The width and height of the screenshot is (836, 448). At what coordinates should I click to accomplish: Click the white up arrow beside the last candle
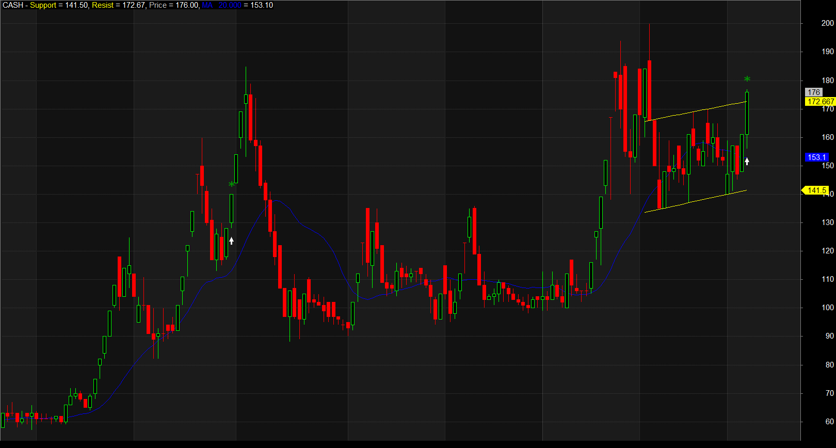(747, 161)
